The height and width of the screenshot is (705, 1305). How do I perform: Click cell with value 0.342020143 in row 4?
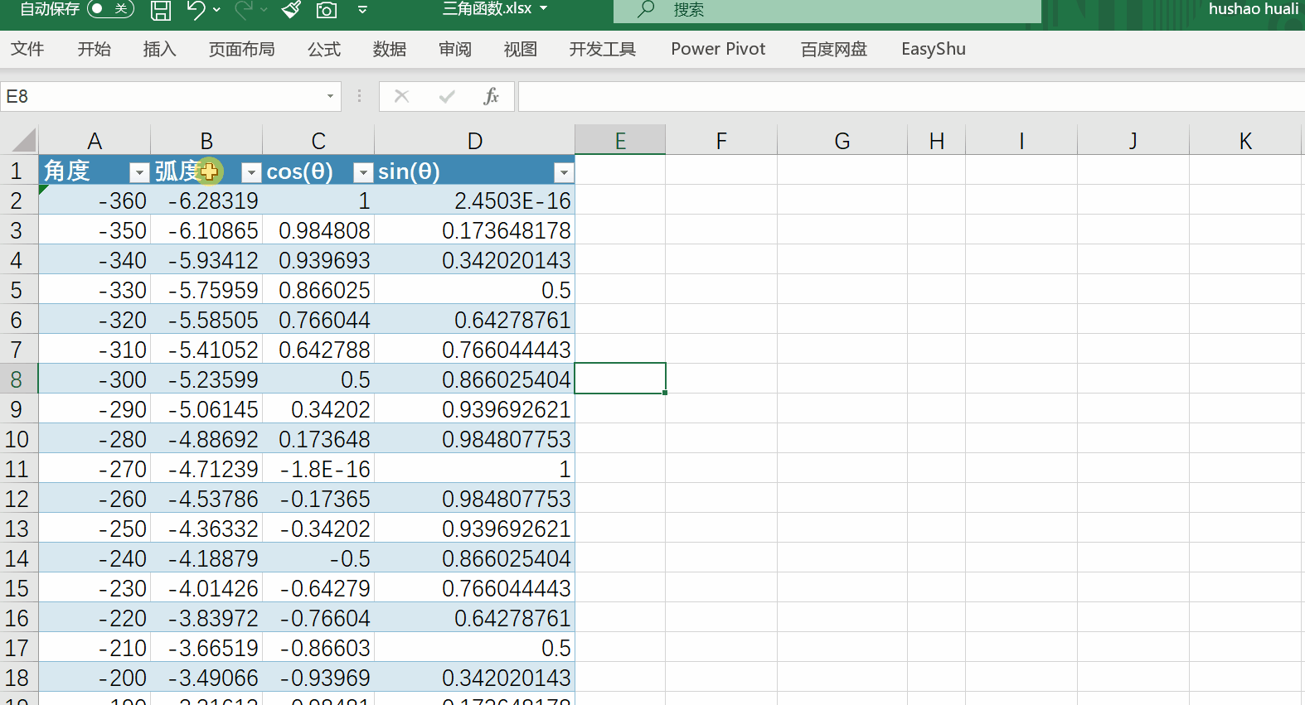[474, 260]
